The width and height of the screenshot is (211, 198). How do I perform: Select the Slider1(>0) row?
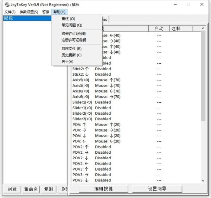[x=136, y=108]
